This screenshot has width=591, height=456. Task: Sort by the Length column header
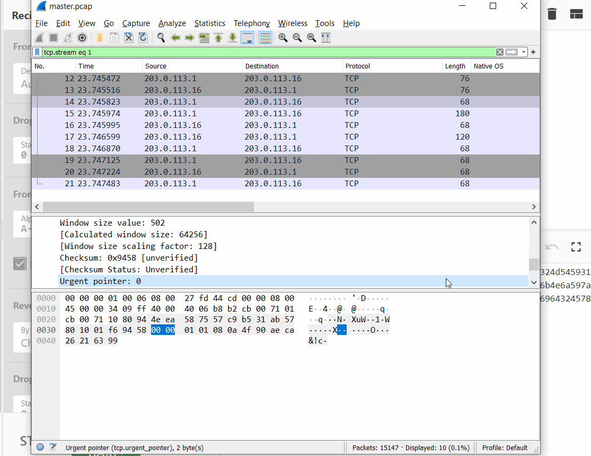click(x=456, y=66)
